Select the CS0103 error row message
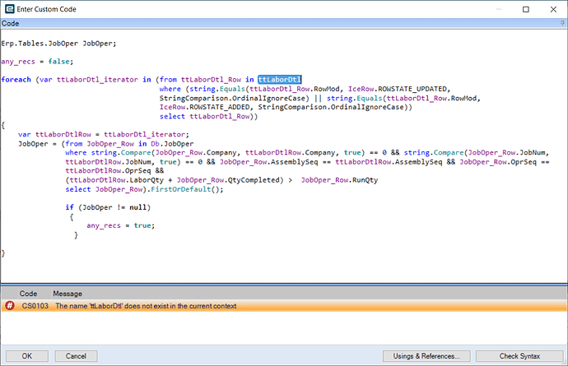568x366 pixels. tap(146, 306)
